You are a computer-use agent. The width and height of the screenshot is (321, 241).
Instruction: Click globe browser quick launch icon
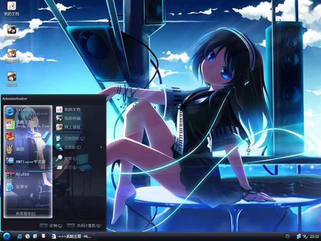point(28,236)
